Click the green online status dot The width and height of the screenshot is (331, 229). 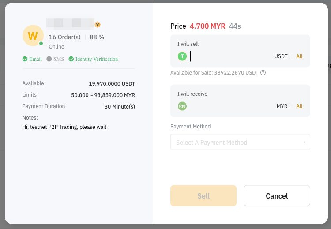41,44
